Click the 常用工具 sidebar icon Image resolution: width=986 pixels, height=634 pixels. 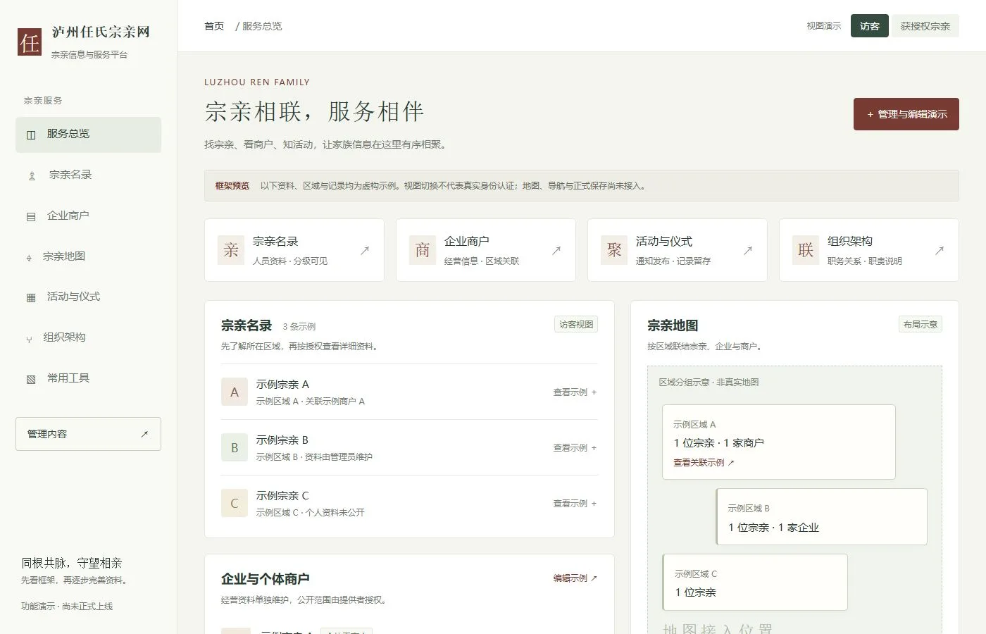point(31,379)
